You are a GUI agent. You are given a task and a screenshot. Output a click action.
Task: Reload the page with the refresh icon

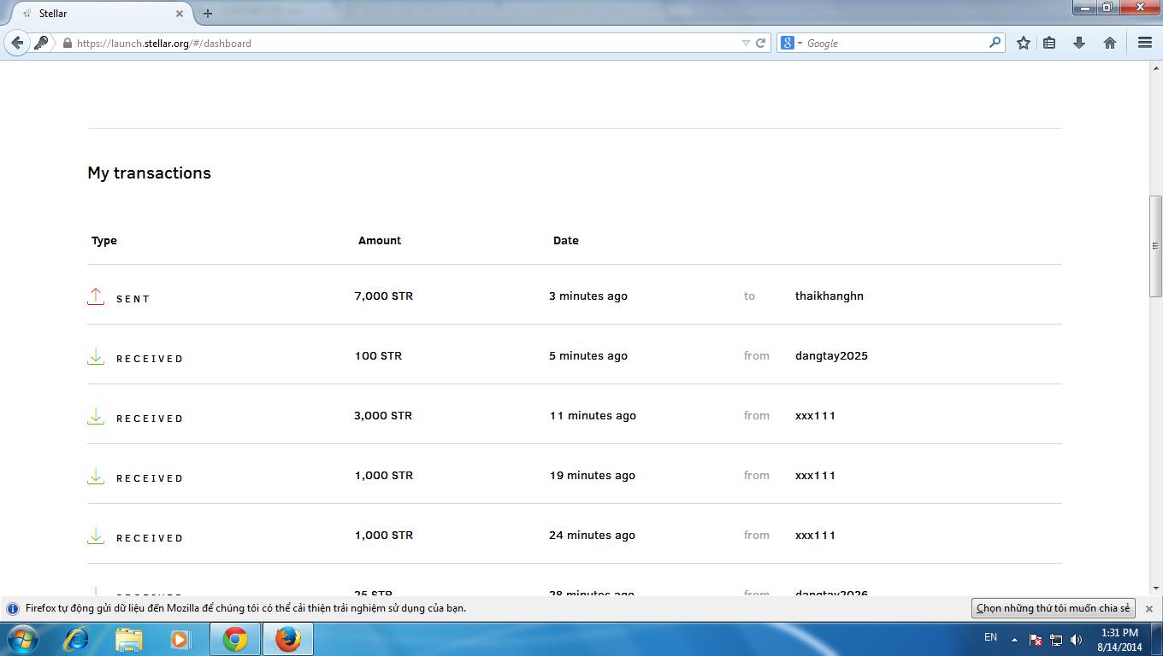tap(760, 43)
